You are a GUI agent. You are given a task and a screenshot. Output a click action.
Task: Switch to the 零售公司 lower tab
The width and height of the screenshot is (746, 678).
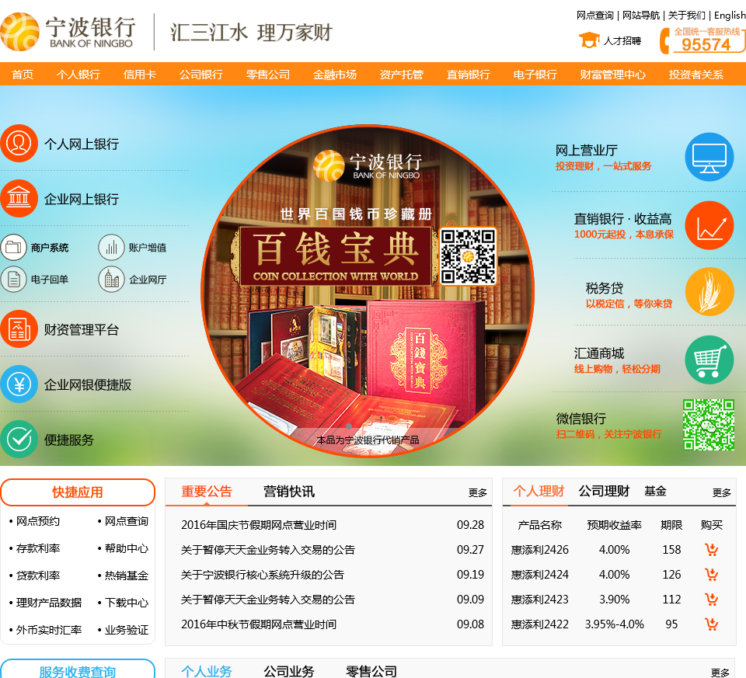pos(371,671)
